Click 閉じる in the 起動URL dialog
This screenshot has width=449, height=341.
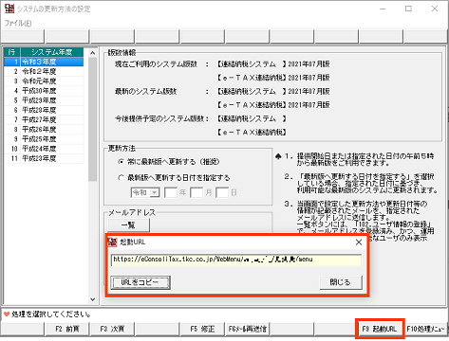point(341,282)
